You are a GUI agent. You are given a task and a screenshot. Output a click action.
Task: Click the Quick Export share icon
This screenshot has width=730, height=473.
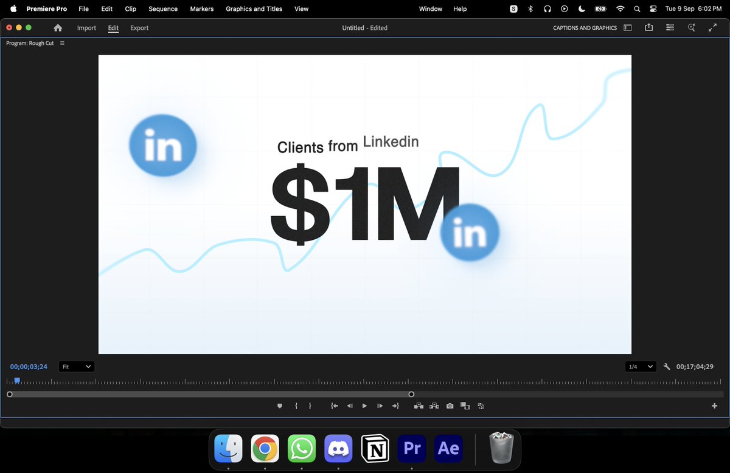click(x=649, y=27)
